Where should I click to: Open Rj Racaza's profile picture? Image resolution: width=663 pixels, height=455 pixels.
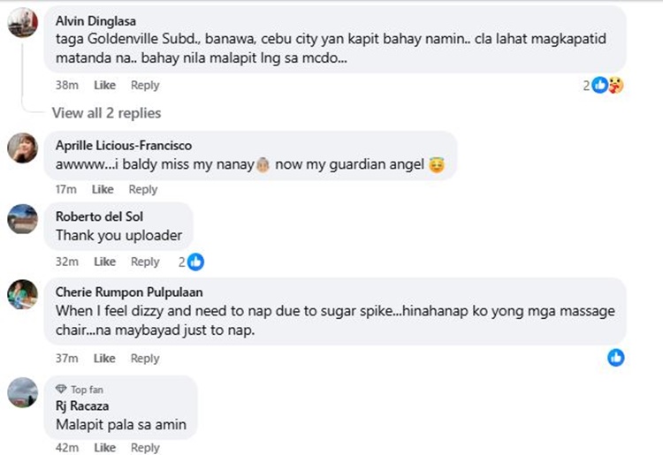(x=22, y=392)
